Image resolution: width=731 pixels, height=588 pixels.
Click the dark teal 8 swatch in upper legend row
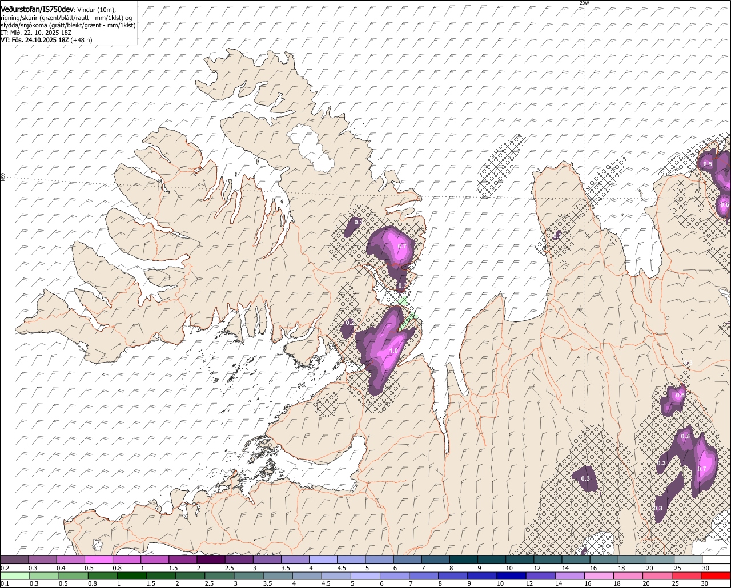click(x=464, y=559)
